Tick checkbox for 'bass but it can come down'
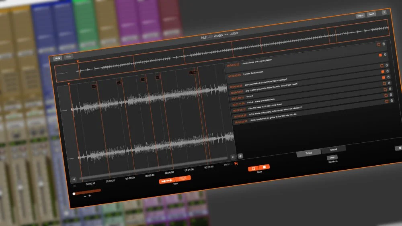Viewport: 402px width, 226px height. pyautogui.click(x=385, y=90)
